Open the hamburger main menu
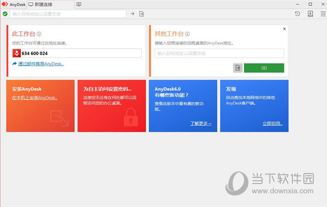 (323, 14)
